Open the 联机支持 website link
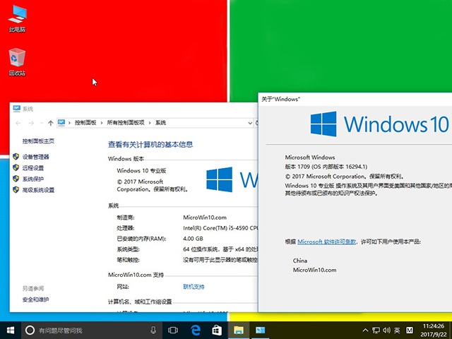 point(194,287)
